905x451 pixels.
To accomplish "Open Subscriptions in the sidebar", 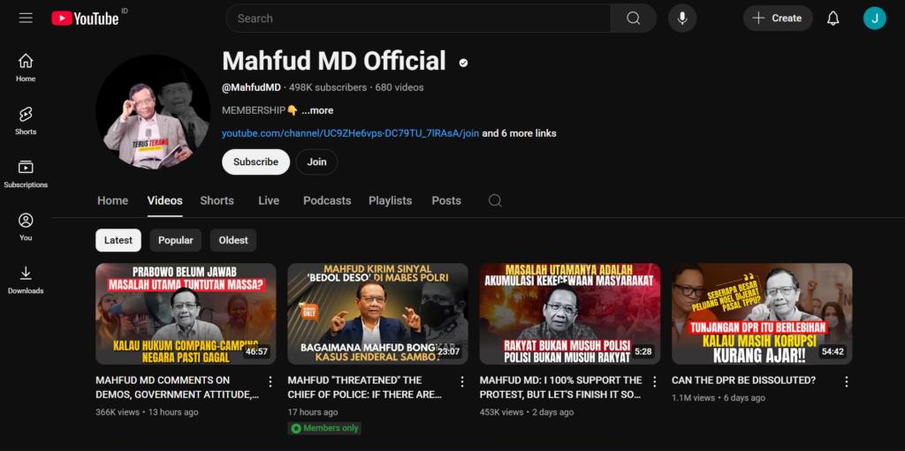I will [x=26, y=174].
